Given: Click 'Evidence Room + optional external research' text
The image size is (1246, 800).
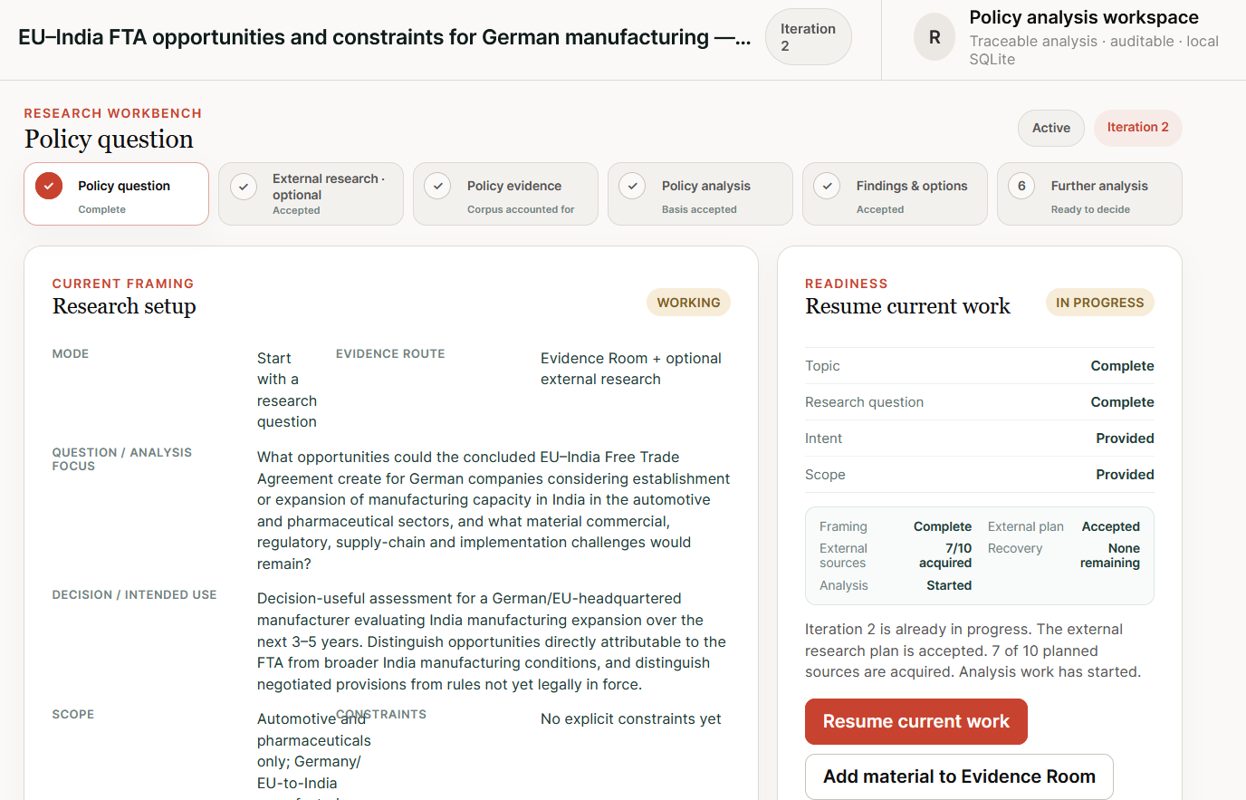Looking at the screenshot, I should (x=631, y=369).
